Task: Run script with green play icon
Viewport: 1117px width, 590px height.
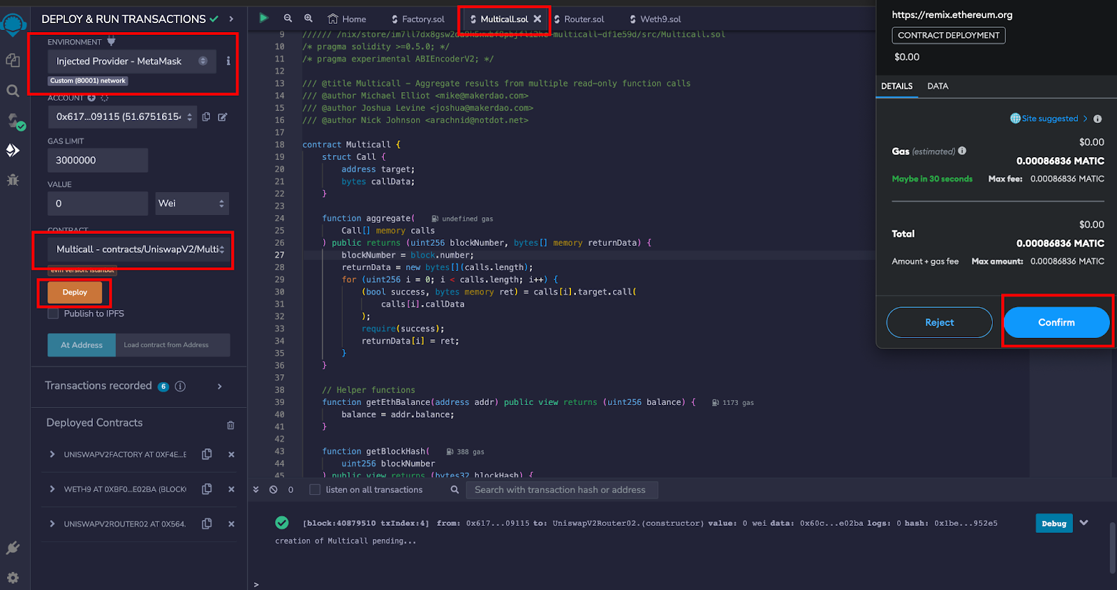Action: click(x=264, y=18)
